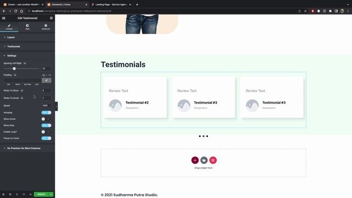Open the Elementor hamburger menu

[x=4, y=18]
